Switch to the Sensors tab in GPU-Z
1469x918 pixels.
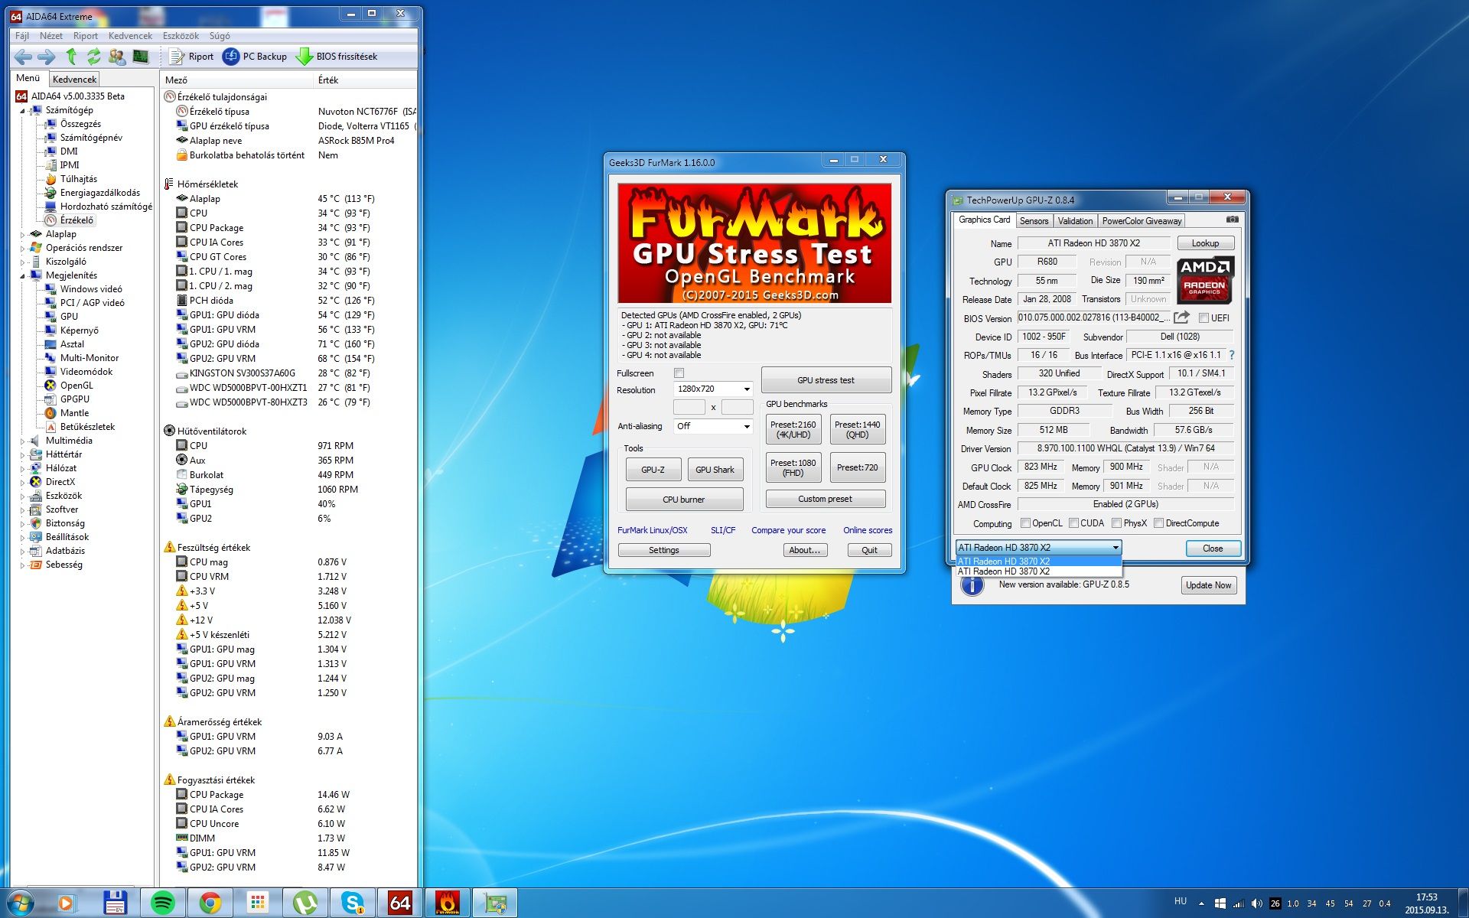(1034, 221)
